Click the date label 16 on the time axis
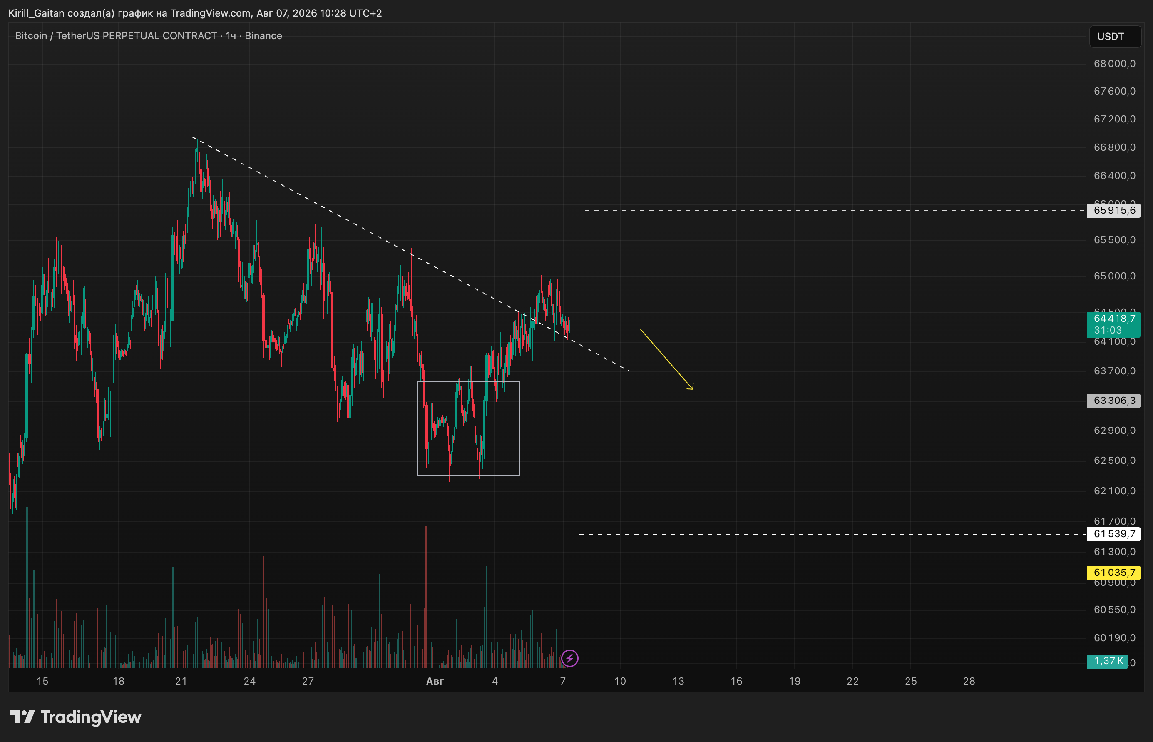Image resolution: width=1153 pixels, height=742 pixels. tap(736, 681)
